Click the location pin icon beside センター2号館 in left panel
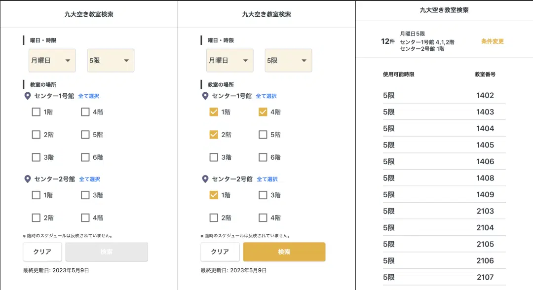Viewport: 533px width, 290px height. [28, 179]
